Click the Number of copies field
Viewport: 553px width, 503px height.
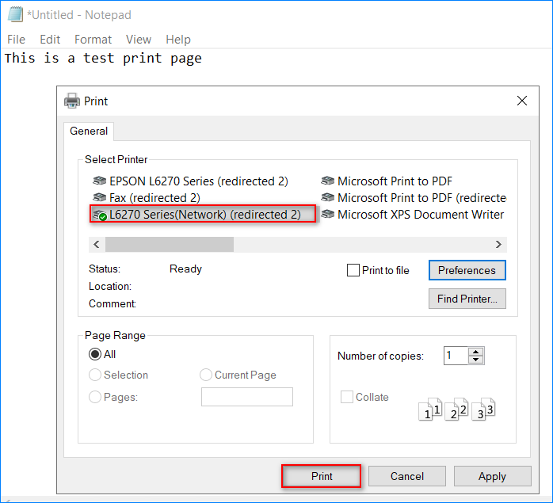click(x=456, y=356)
